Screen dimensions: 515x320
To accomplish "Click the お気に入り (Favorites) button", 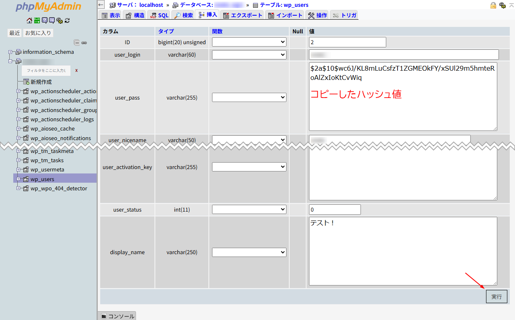I will coord(38,33).
